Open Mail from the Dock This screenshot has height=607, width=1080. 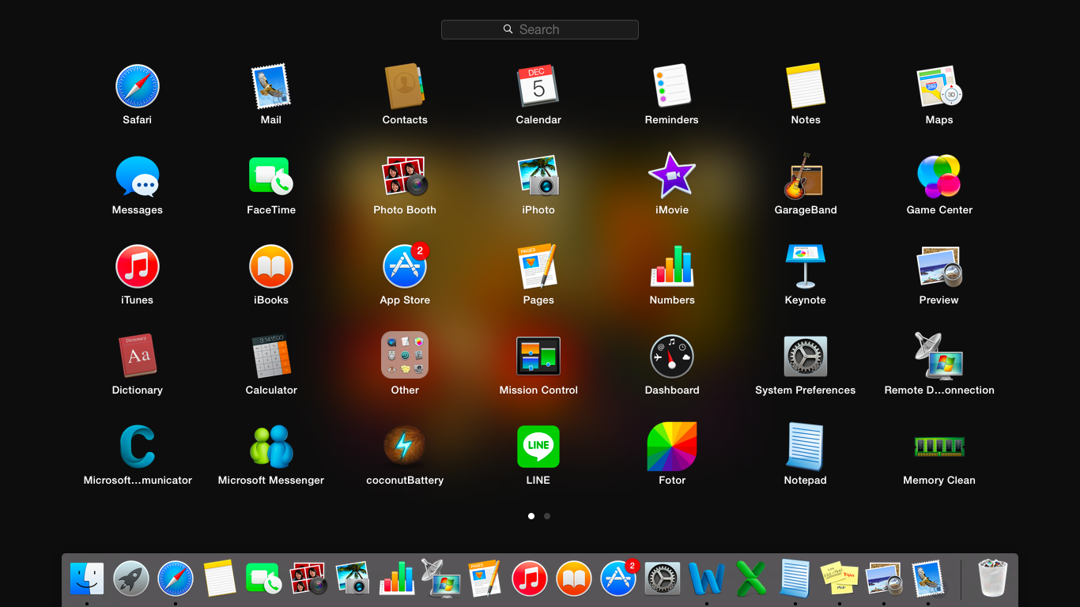(928, 579)
